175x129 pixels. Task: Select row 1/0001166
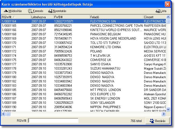84,30
